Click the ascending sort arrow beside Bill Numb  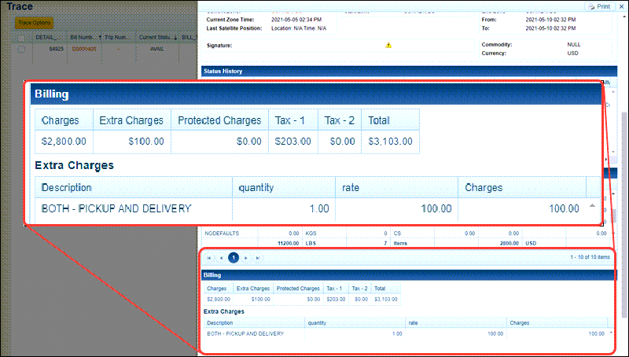(100, 37)
